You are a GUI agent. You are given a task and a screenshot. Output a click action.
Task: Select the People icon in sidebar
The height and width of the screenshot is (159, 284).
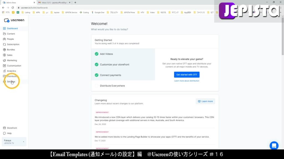point(4,39)
